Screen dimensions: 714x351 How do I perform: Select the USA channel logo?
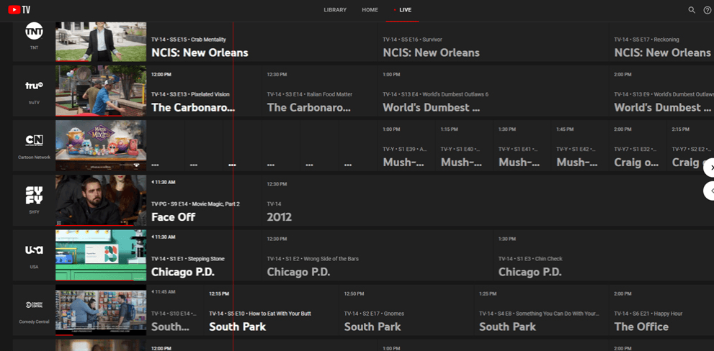[x=34, y=250]
